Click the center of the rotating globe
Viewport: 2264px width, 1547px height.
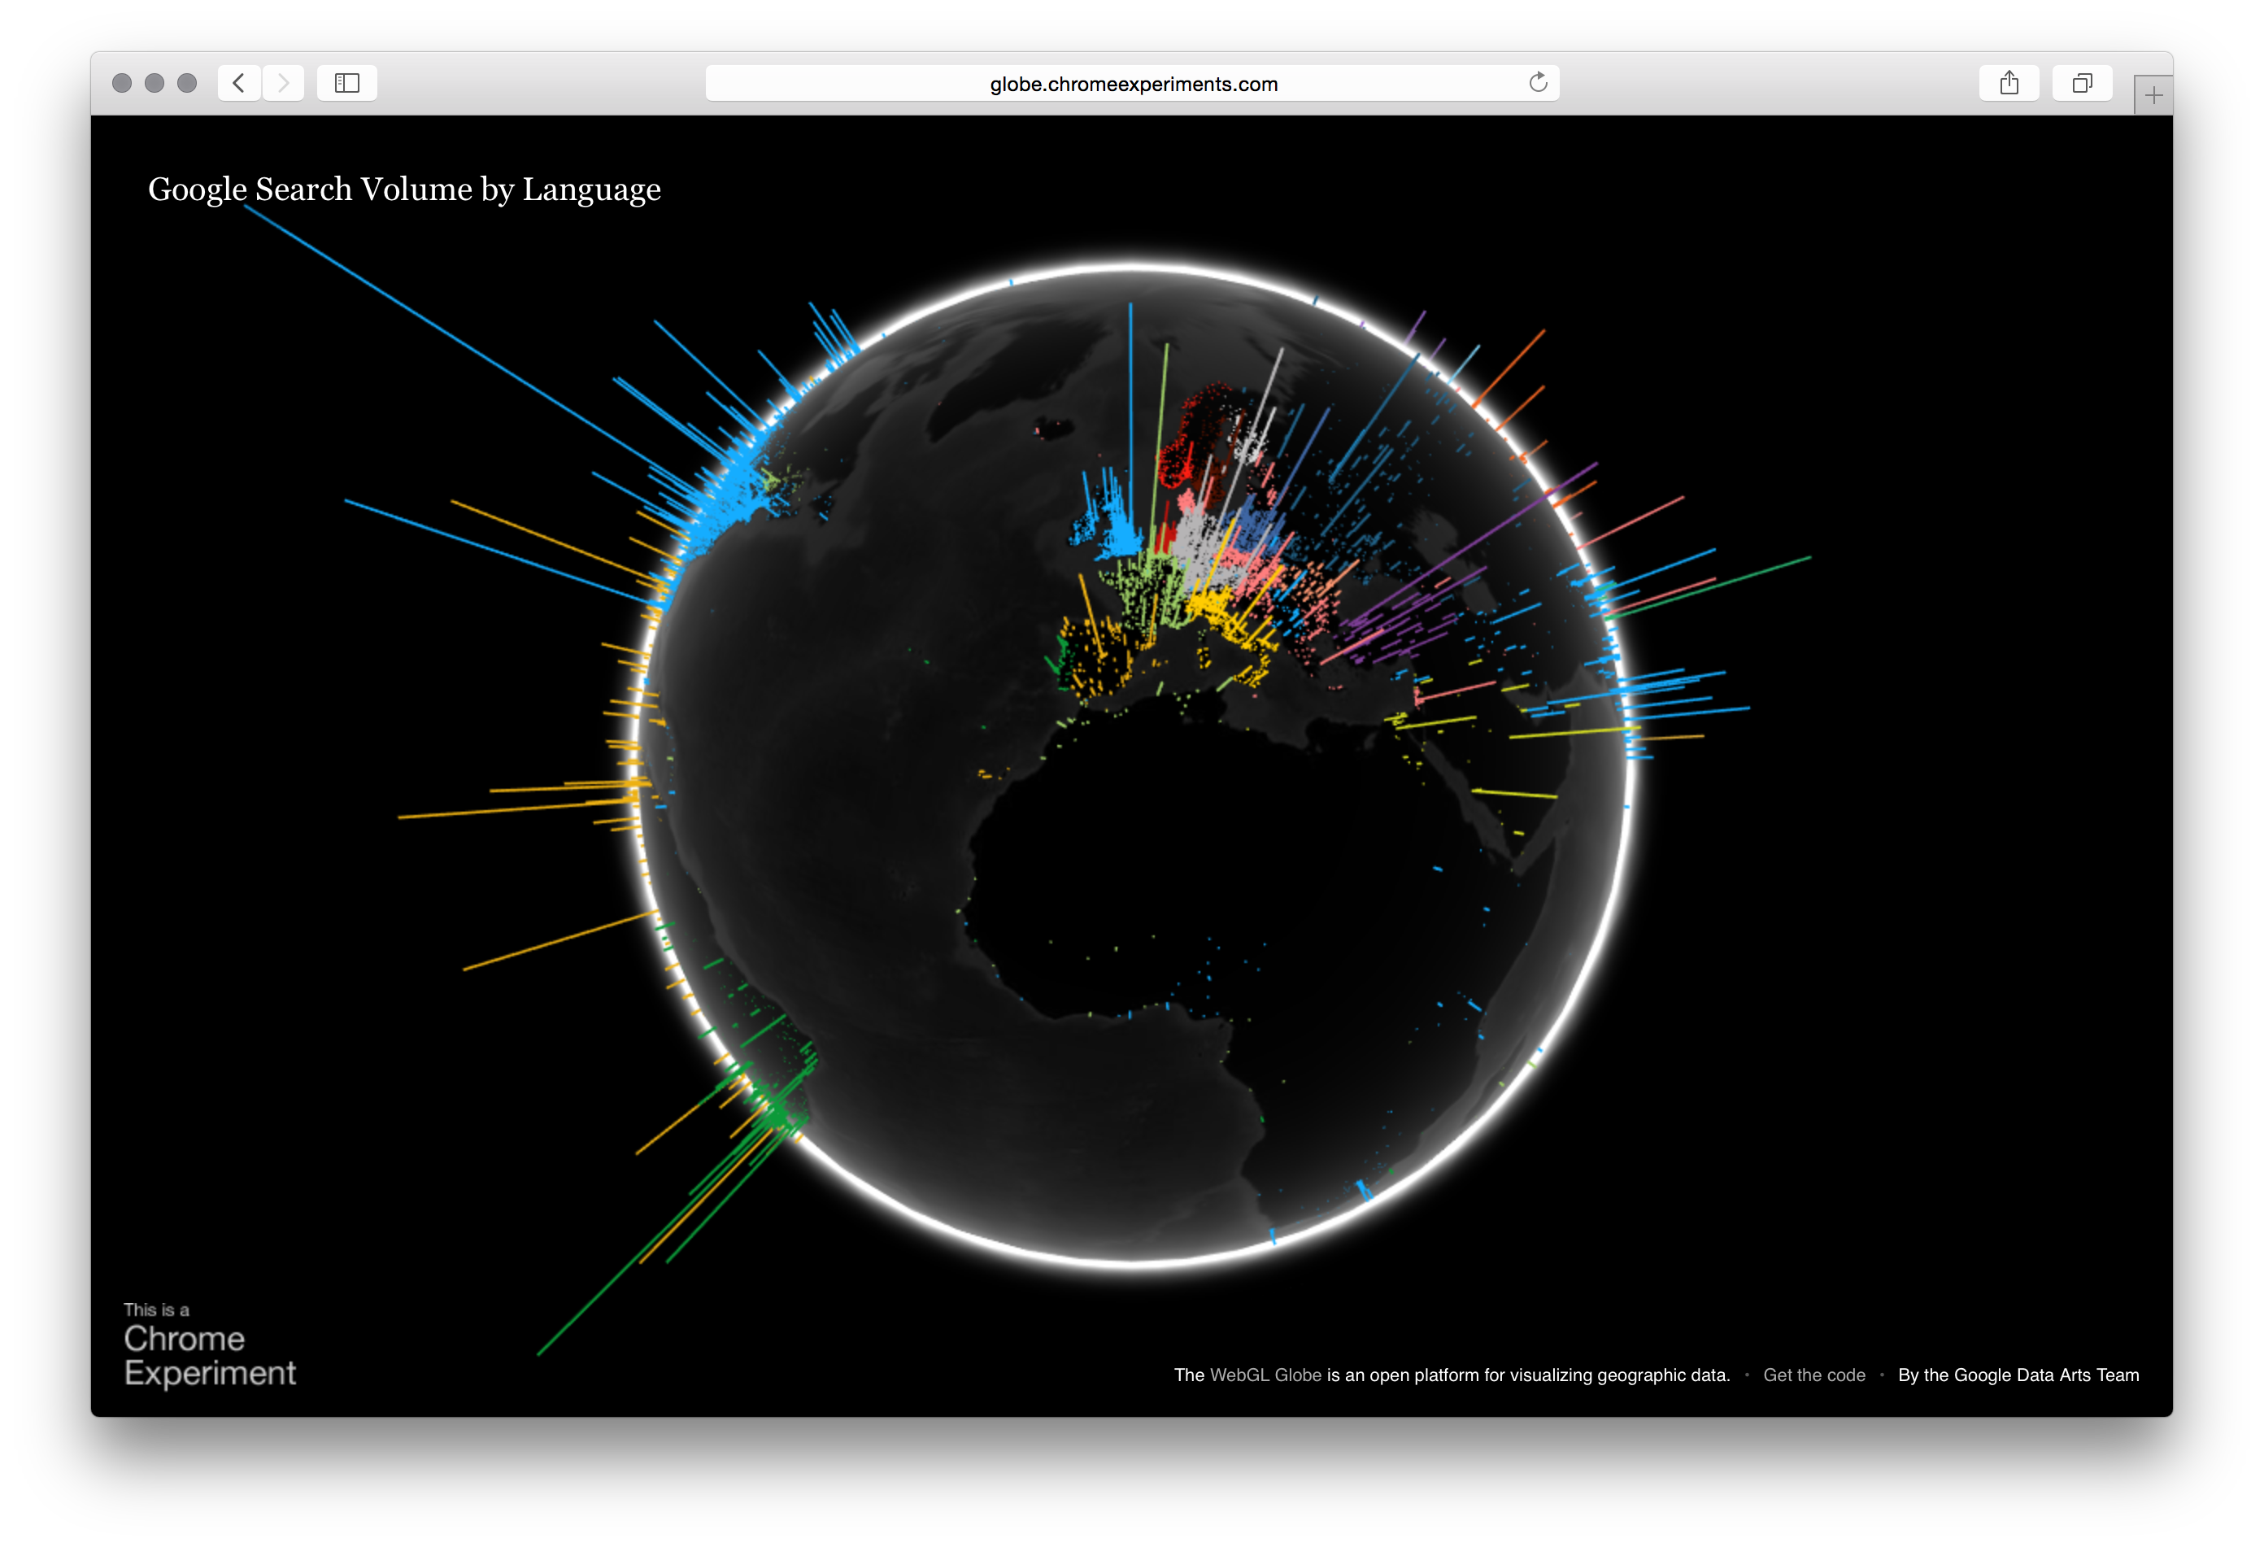1132,769
